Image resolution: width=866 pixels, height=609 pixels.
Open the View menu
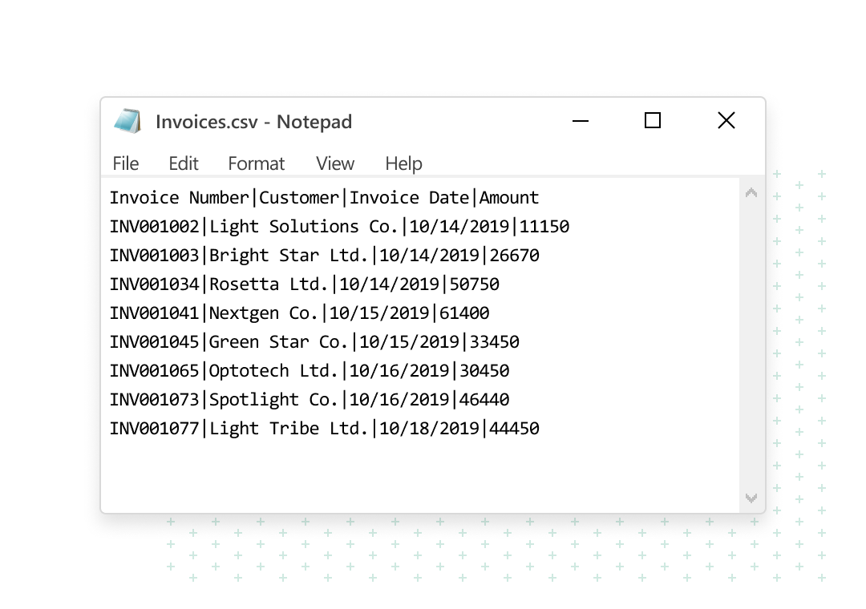coord(334,163)
